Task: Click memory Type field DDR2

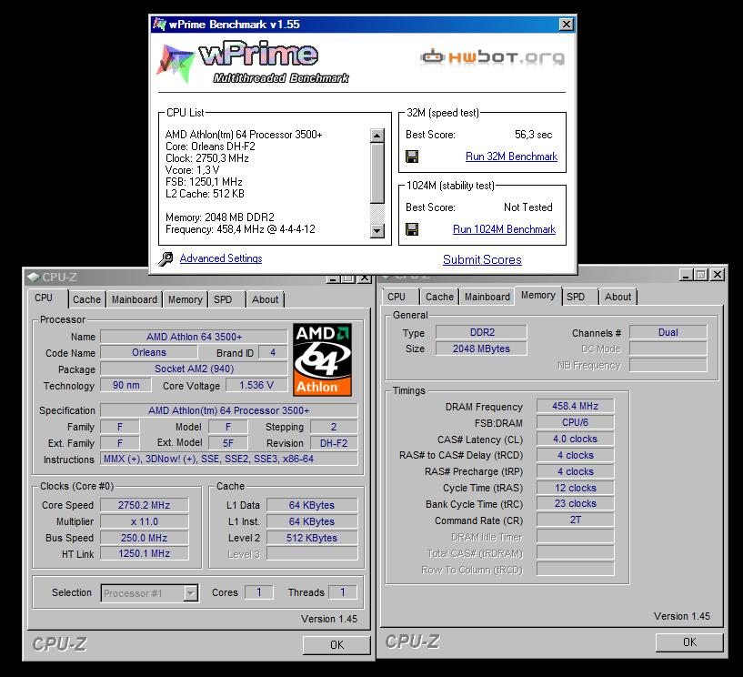Action: coord(481,332)
